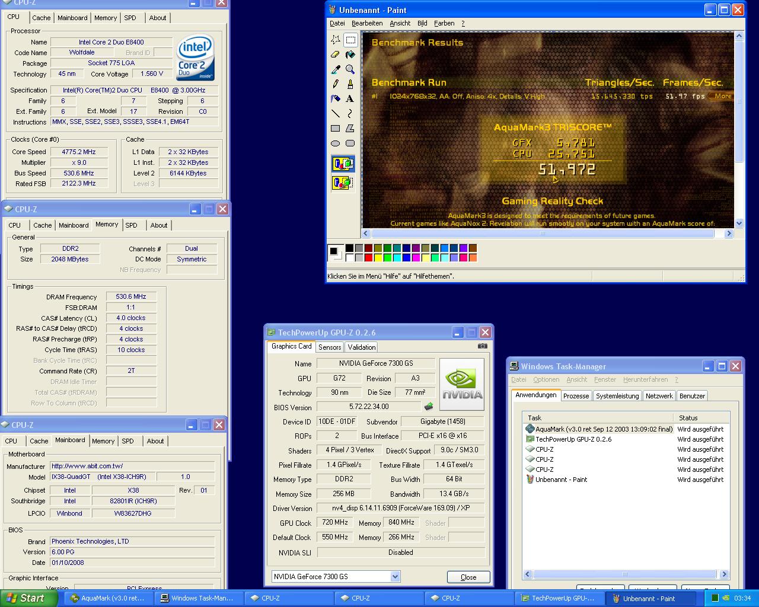Select the Free-Form Select tool in Paint
759x607 pixels.
click(336, 40)
